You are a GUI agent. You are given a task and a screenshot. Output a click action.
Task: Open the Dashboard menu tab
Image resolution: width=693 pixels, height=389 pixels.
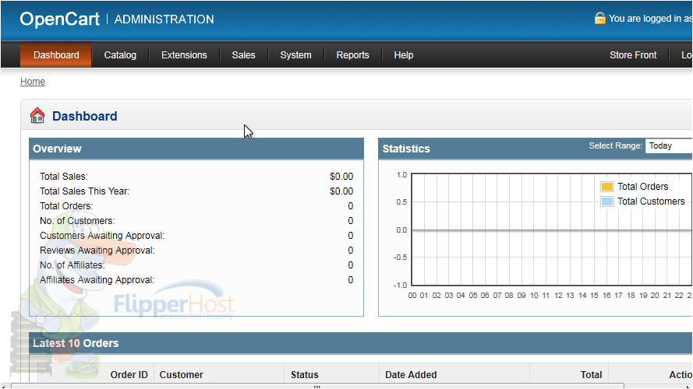(x=56, y=55)
